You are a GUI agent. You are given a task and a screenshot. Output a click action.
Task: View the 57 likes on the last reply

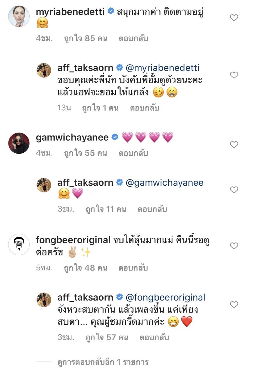pyautogui.click(x=107, y=338)
